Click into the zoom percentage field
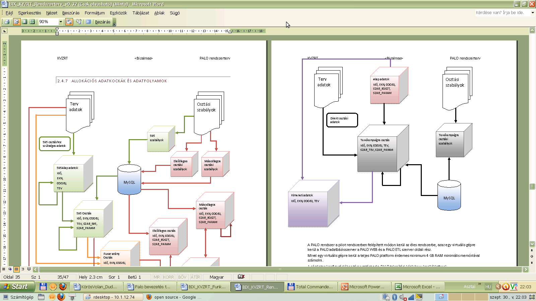 [x=48, y=22]
